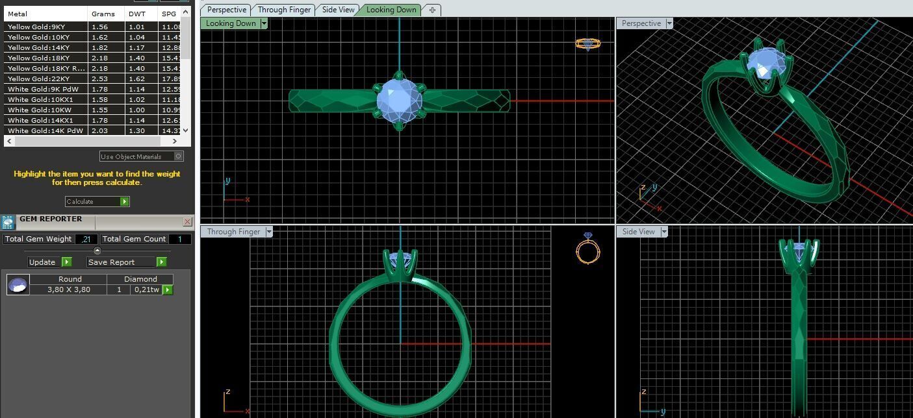The width and height of the screenshot is (913, 418).
Task: Select the Yellow Gold:9KY row
Action: [92, 27]
